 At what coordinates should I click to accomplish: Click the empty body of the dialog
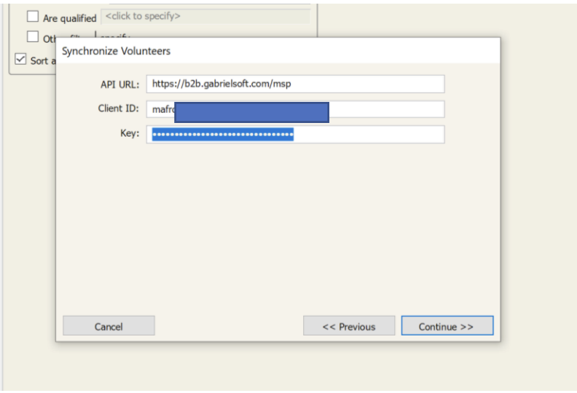click(x=278, y=228)
